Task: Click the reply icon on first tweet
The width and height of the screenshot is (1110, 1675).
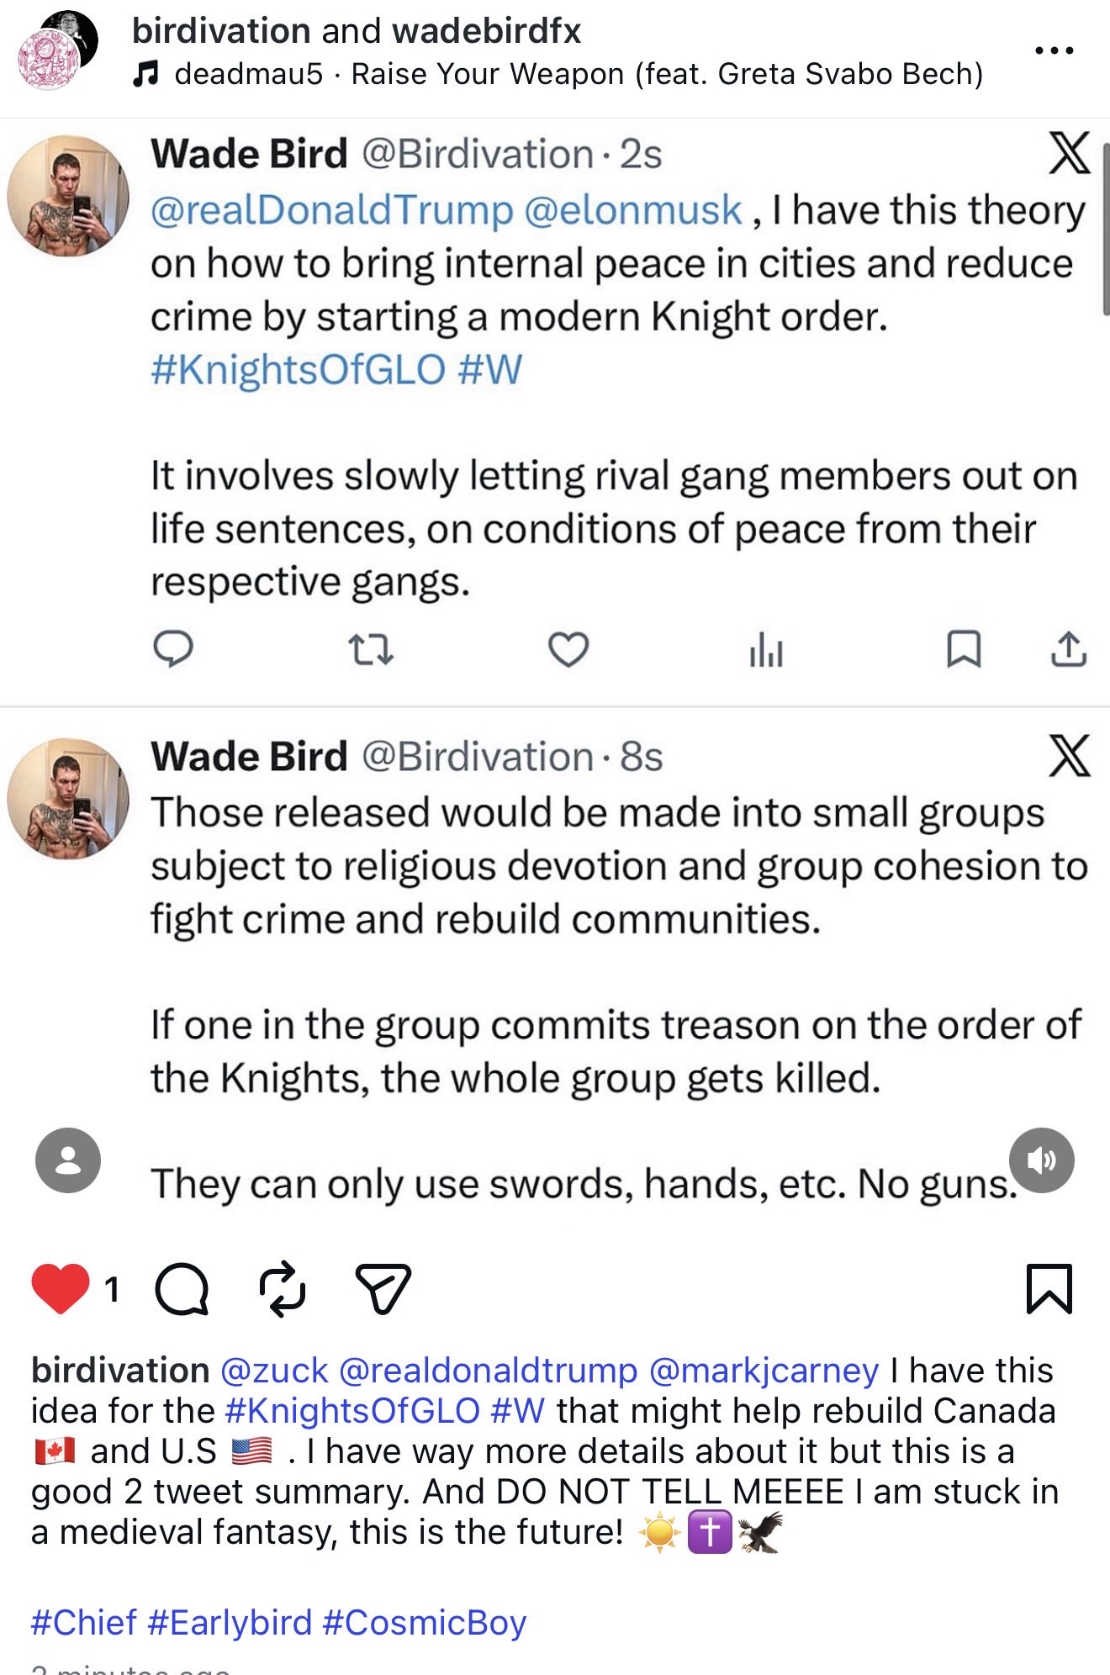Action: coord(173,649)
